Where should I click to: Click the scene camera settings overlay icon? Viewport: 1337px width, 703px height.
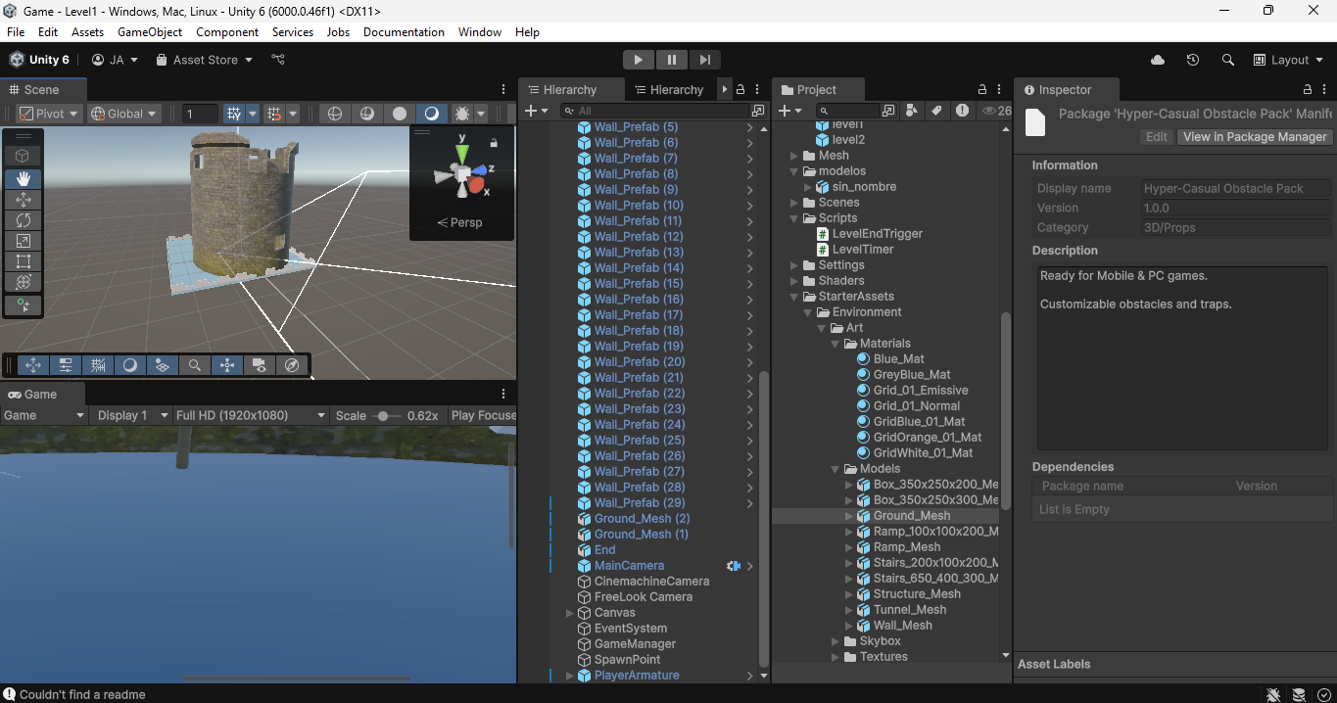pyautogui.click(x=259, y=365)
